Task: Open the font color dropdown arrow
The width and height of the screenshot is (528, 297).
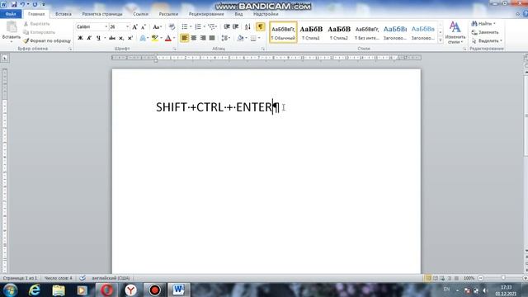Action: (174, 38)
